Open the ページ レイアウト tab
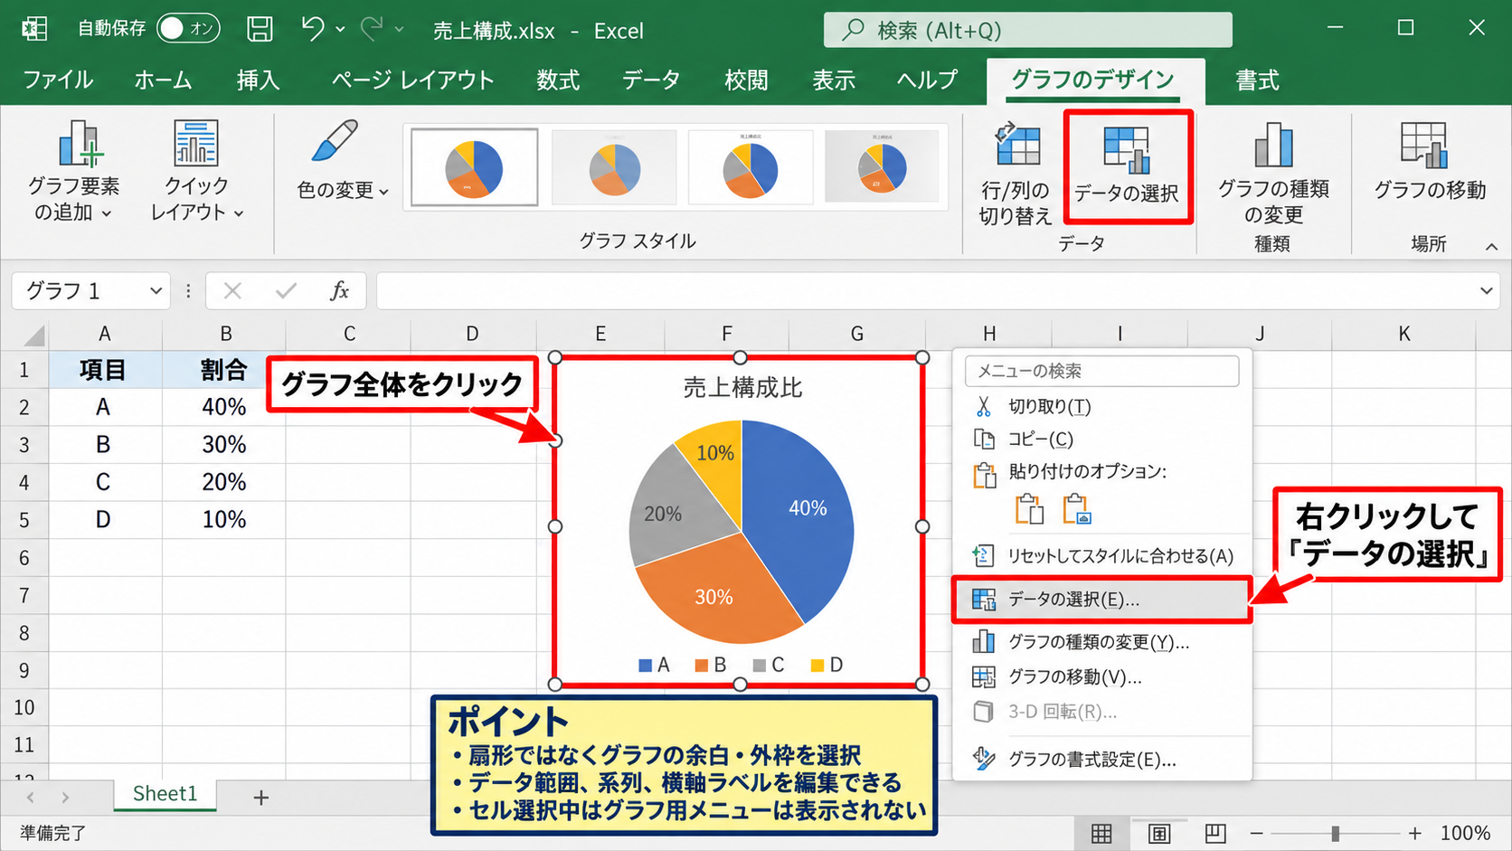This screenshot has width=1512, height=851. 412,80
